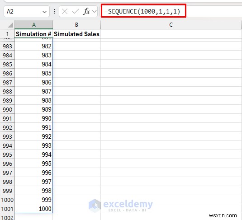Click cell containing value 992
Screen dimensions: 242x220
click(34, 136)
